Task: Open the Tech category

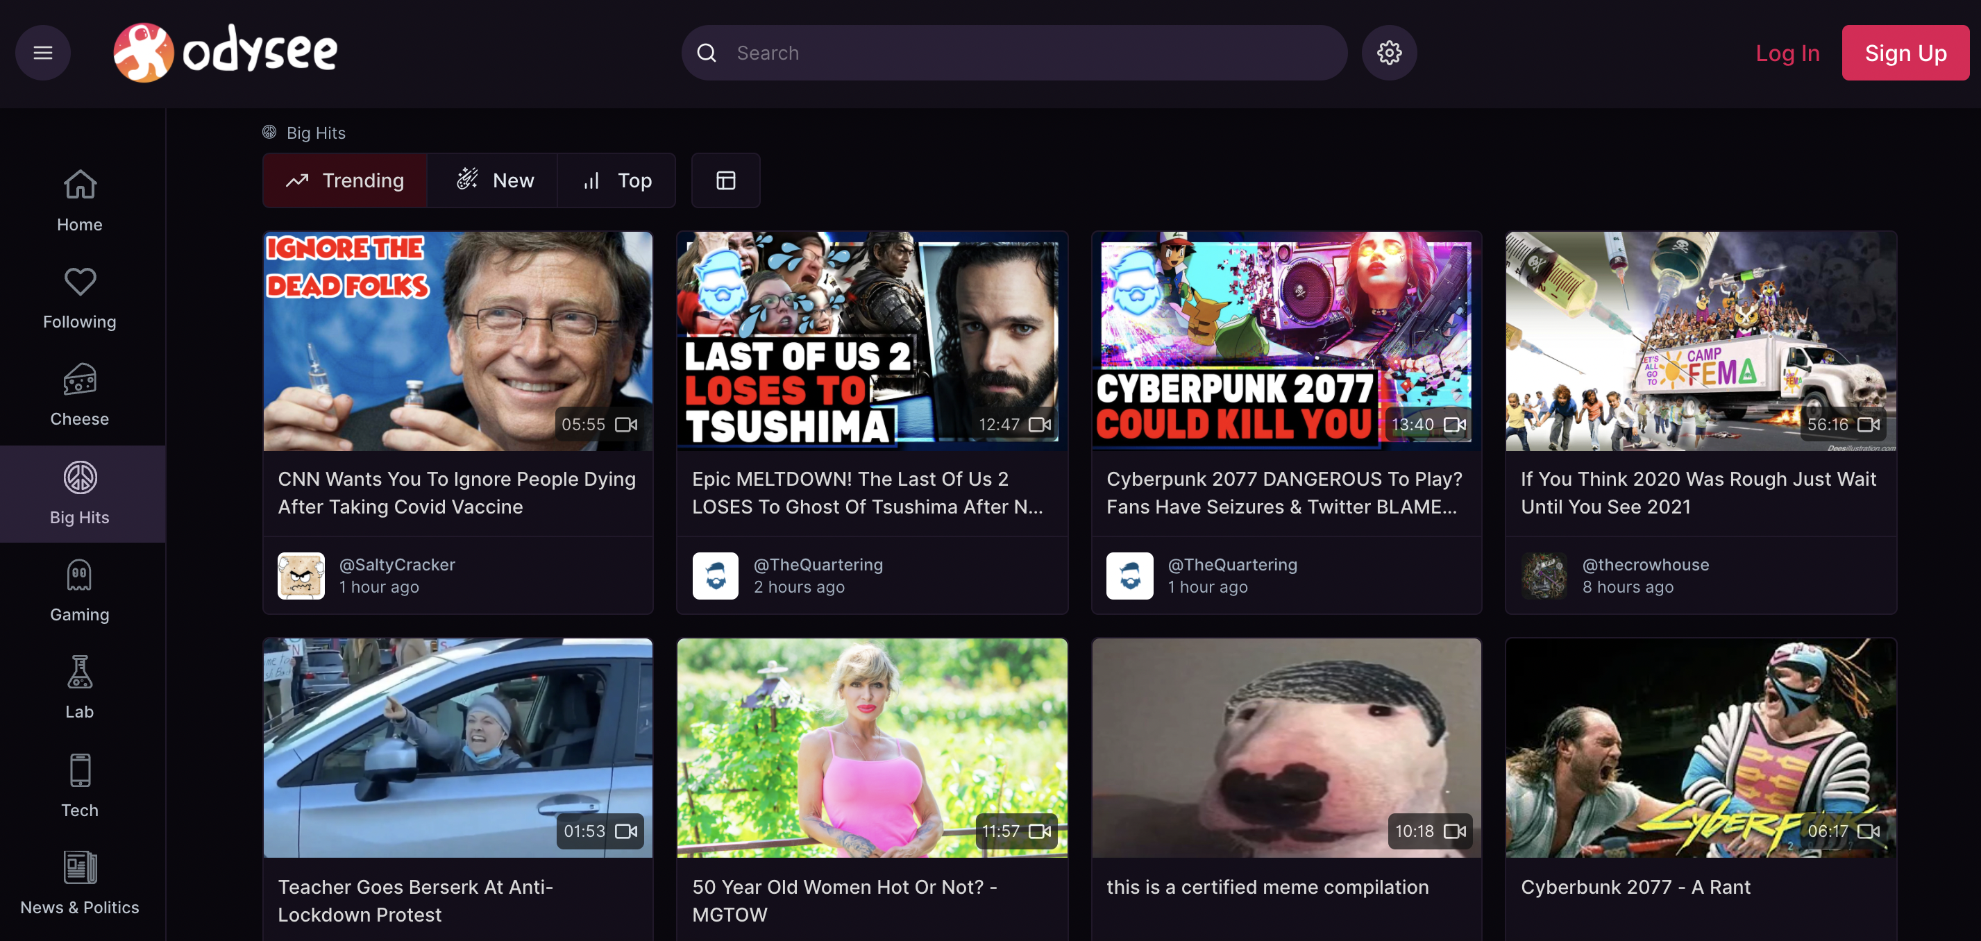Action: point(80,786)
